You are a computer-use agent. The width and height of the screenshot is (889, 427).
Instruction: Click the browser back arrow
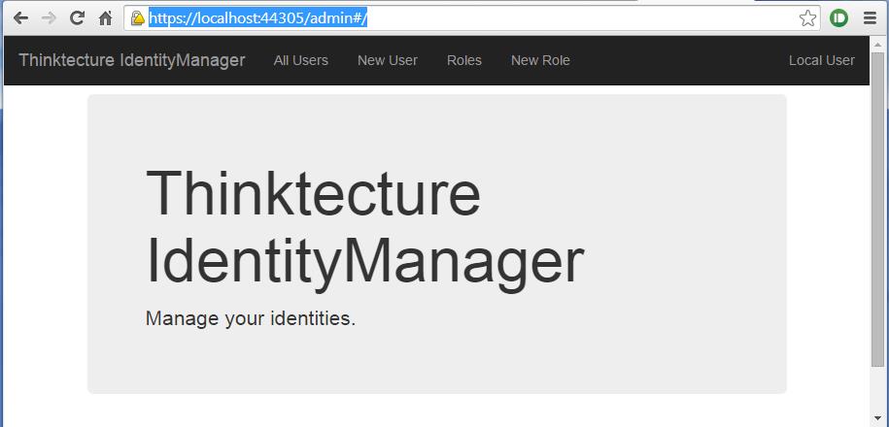tap(21, 18)
